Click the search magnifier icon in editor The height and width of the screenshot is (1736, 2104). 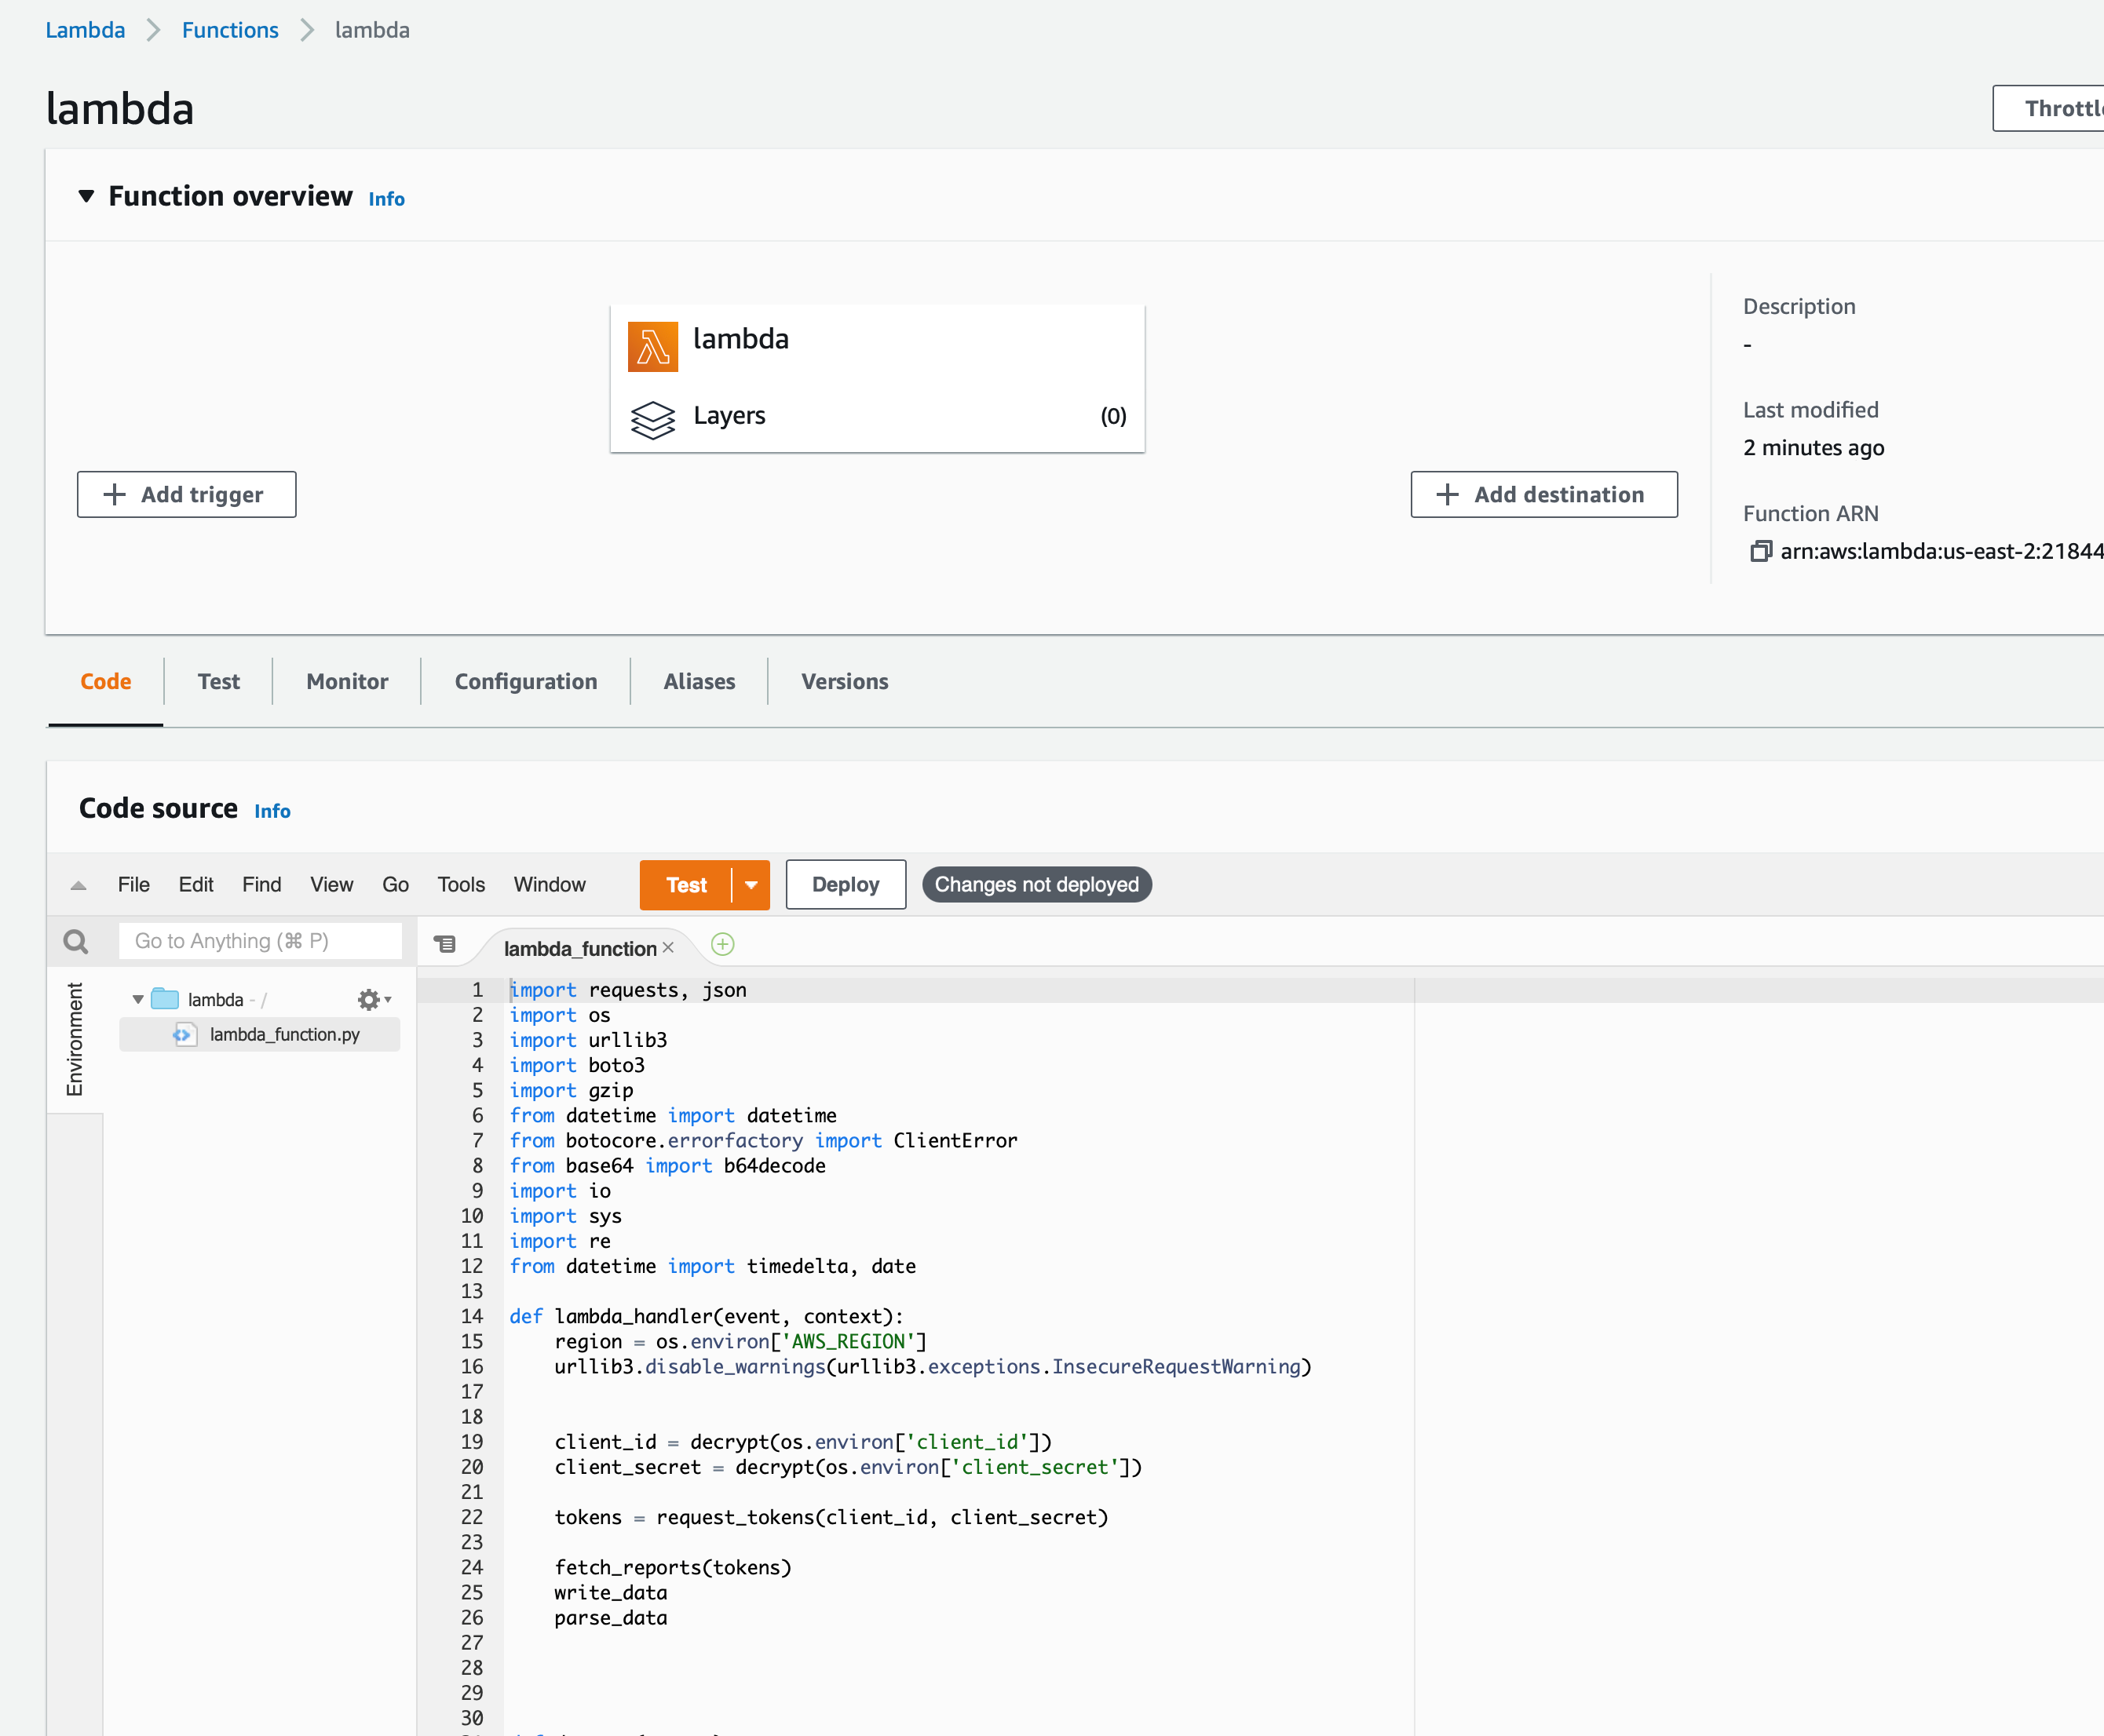click(x=76, y=941)
